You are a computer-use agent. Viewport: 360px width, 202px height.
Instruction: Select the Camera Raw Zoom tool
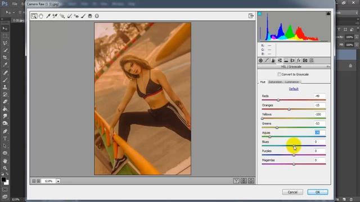coord(34,16)
